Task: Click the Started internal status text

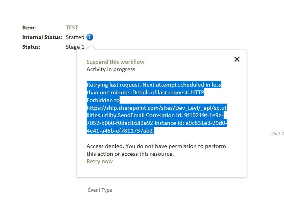Action: point(75,37)
